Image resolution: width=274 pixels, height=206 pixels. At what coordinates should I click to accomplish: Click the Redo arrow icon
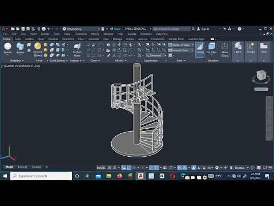57,29
